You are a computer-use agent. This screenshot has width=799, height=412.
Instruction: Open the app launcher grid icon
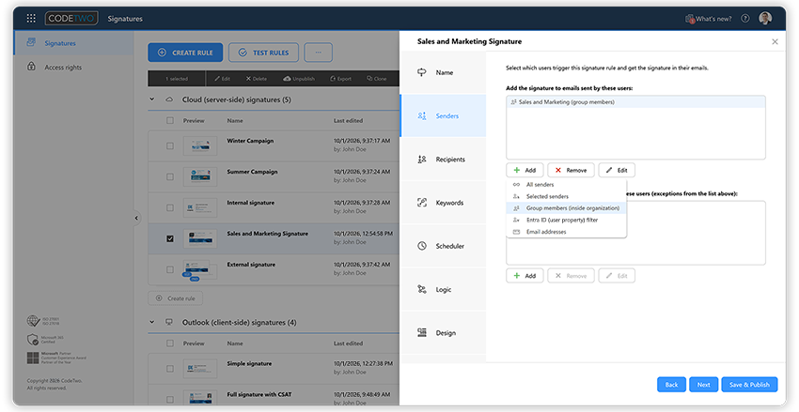(x=31, y=19)
